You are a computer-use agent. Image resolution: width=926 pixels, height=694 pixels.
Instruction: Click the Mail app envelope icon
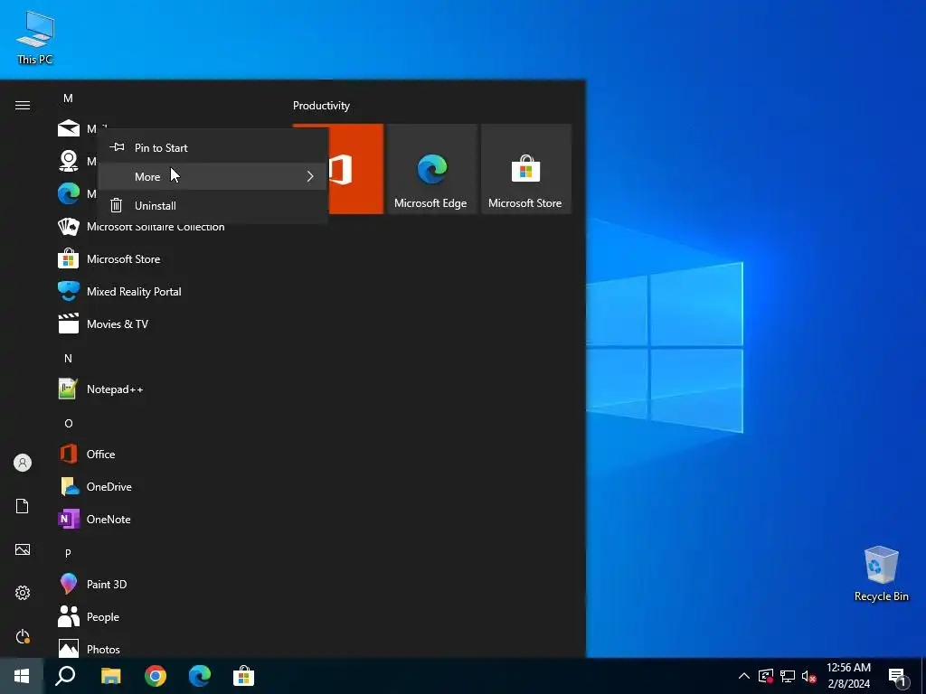click(69, 128)
